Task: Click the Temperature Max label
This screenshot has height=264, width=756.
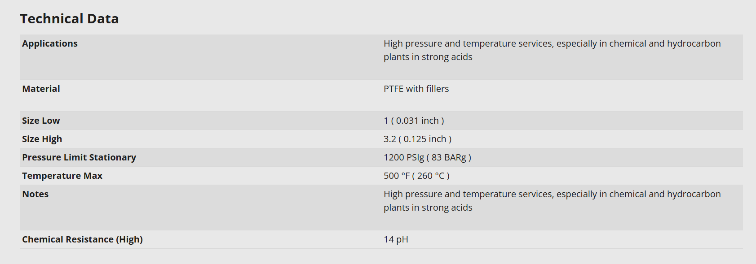Action: point(62,176)
